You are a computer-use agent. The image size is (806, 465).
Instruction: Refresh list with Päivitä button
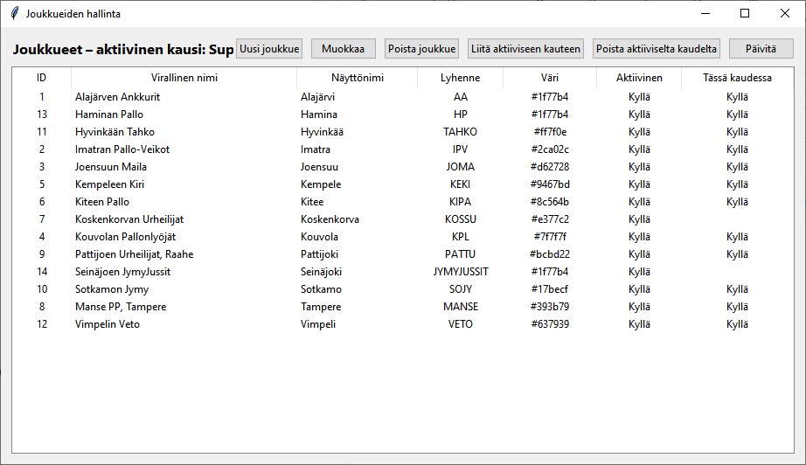point(761,49)
